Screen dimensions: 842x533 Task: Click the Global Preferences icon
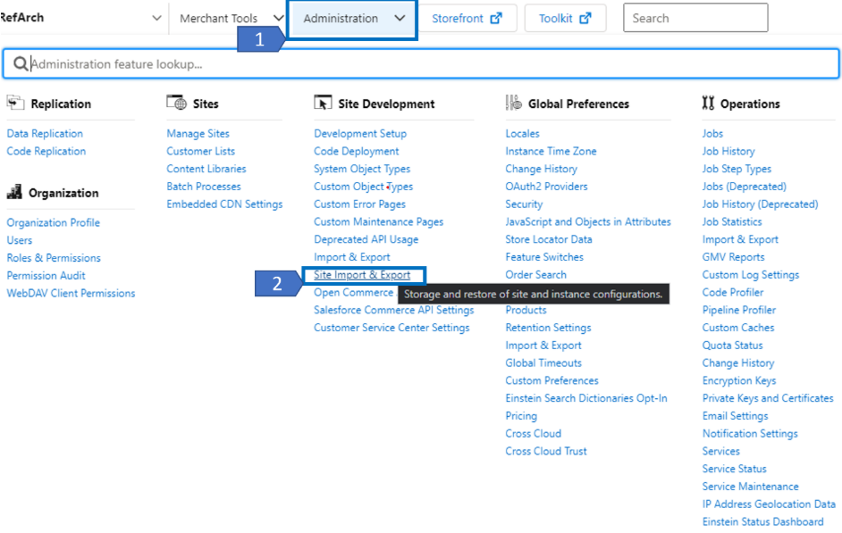(x=513, y=103)
